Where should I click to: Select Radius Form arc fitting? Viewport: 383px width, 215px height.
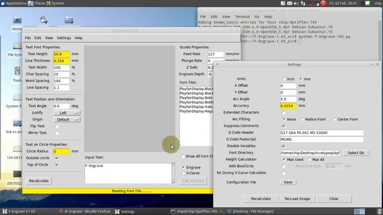pyautogui.click(x=302, y=119)
